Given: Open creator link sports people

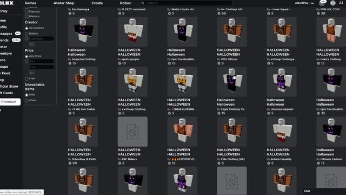Looking at the screenshot, I should [x=130, y=59].
